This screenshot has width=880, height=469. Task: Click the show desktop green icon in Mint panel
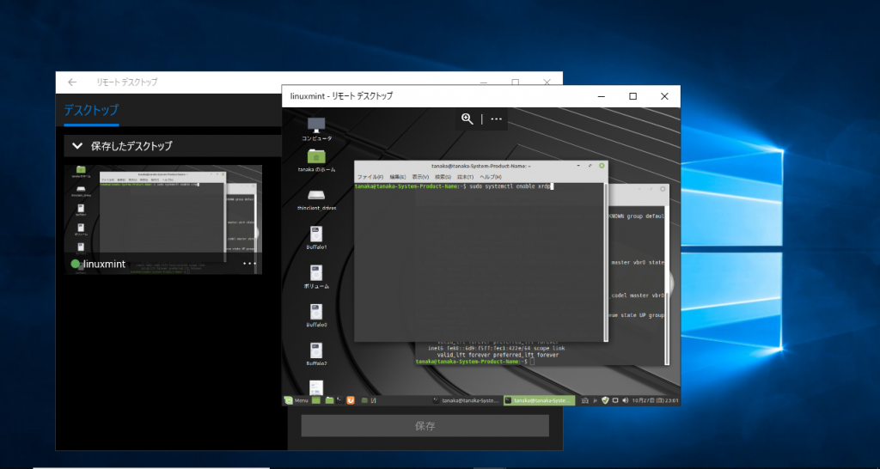(316, 400)
